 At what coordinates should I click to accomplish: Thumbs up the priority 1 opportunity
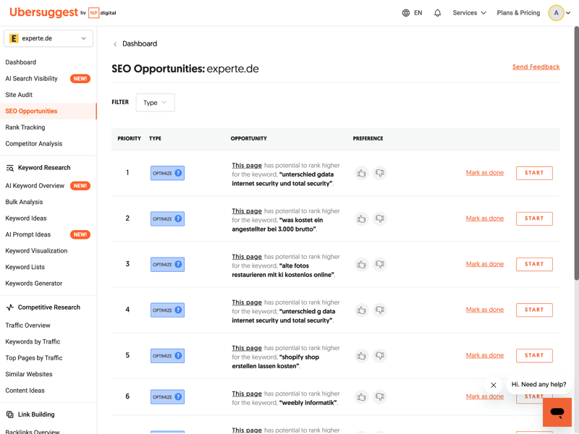pos(361,173)
